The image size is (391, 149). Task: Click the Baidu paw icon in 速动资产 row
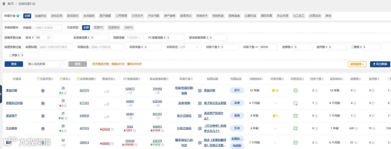[x=43, y=116]
